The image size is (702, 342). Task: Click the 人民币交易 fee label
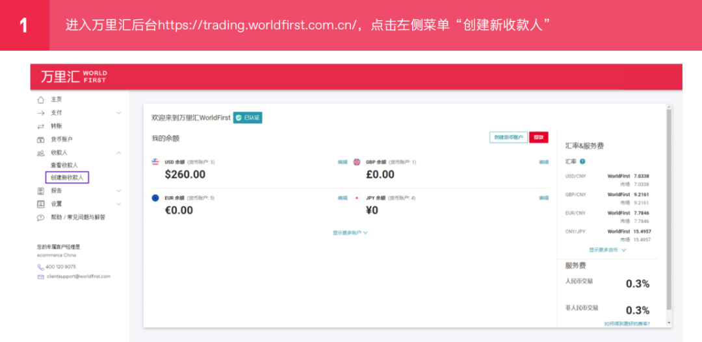point(579,281)
